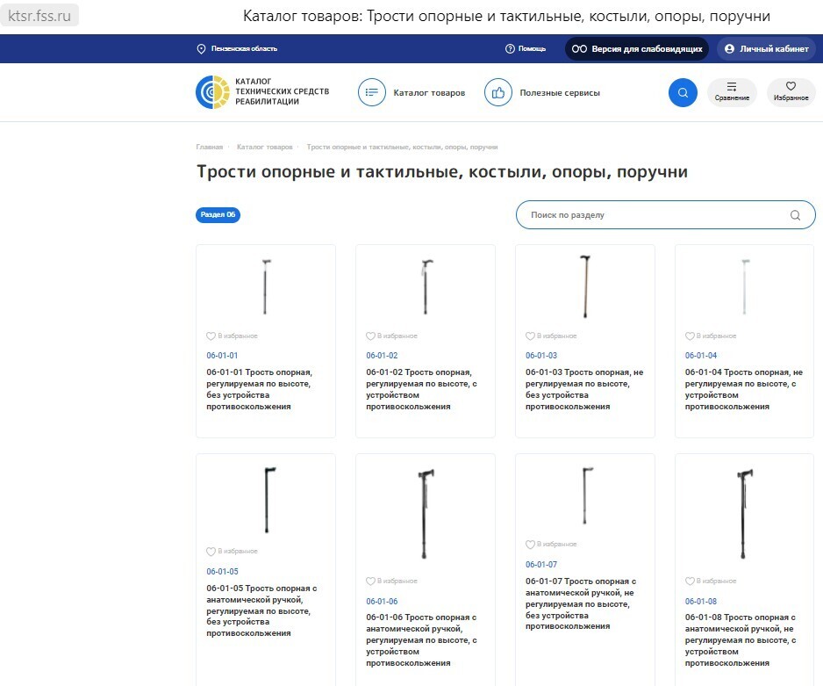Click magnifier inside Поиск по разделу field

795,214
